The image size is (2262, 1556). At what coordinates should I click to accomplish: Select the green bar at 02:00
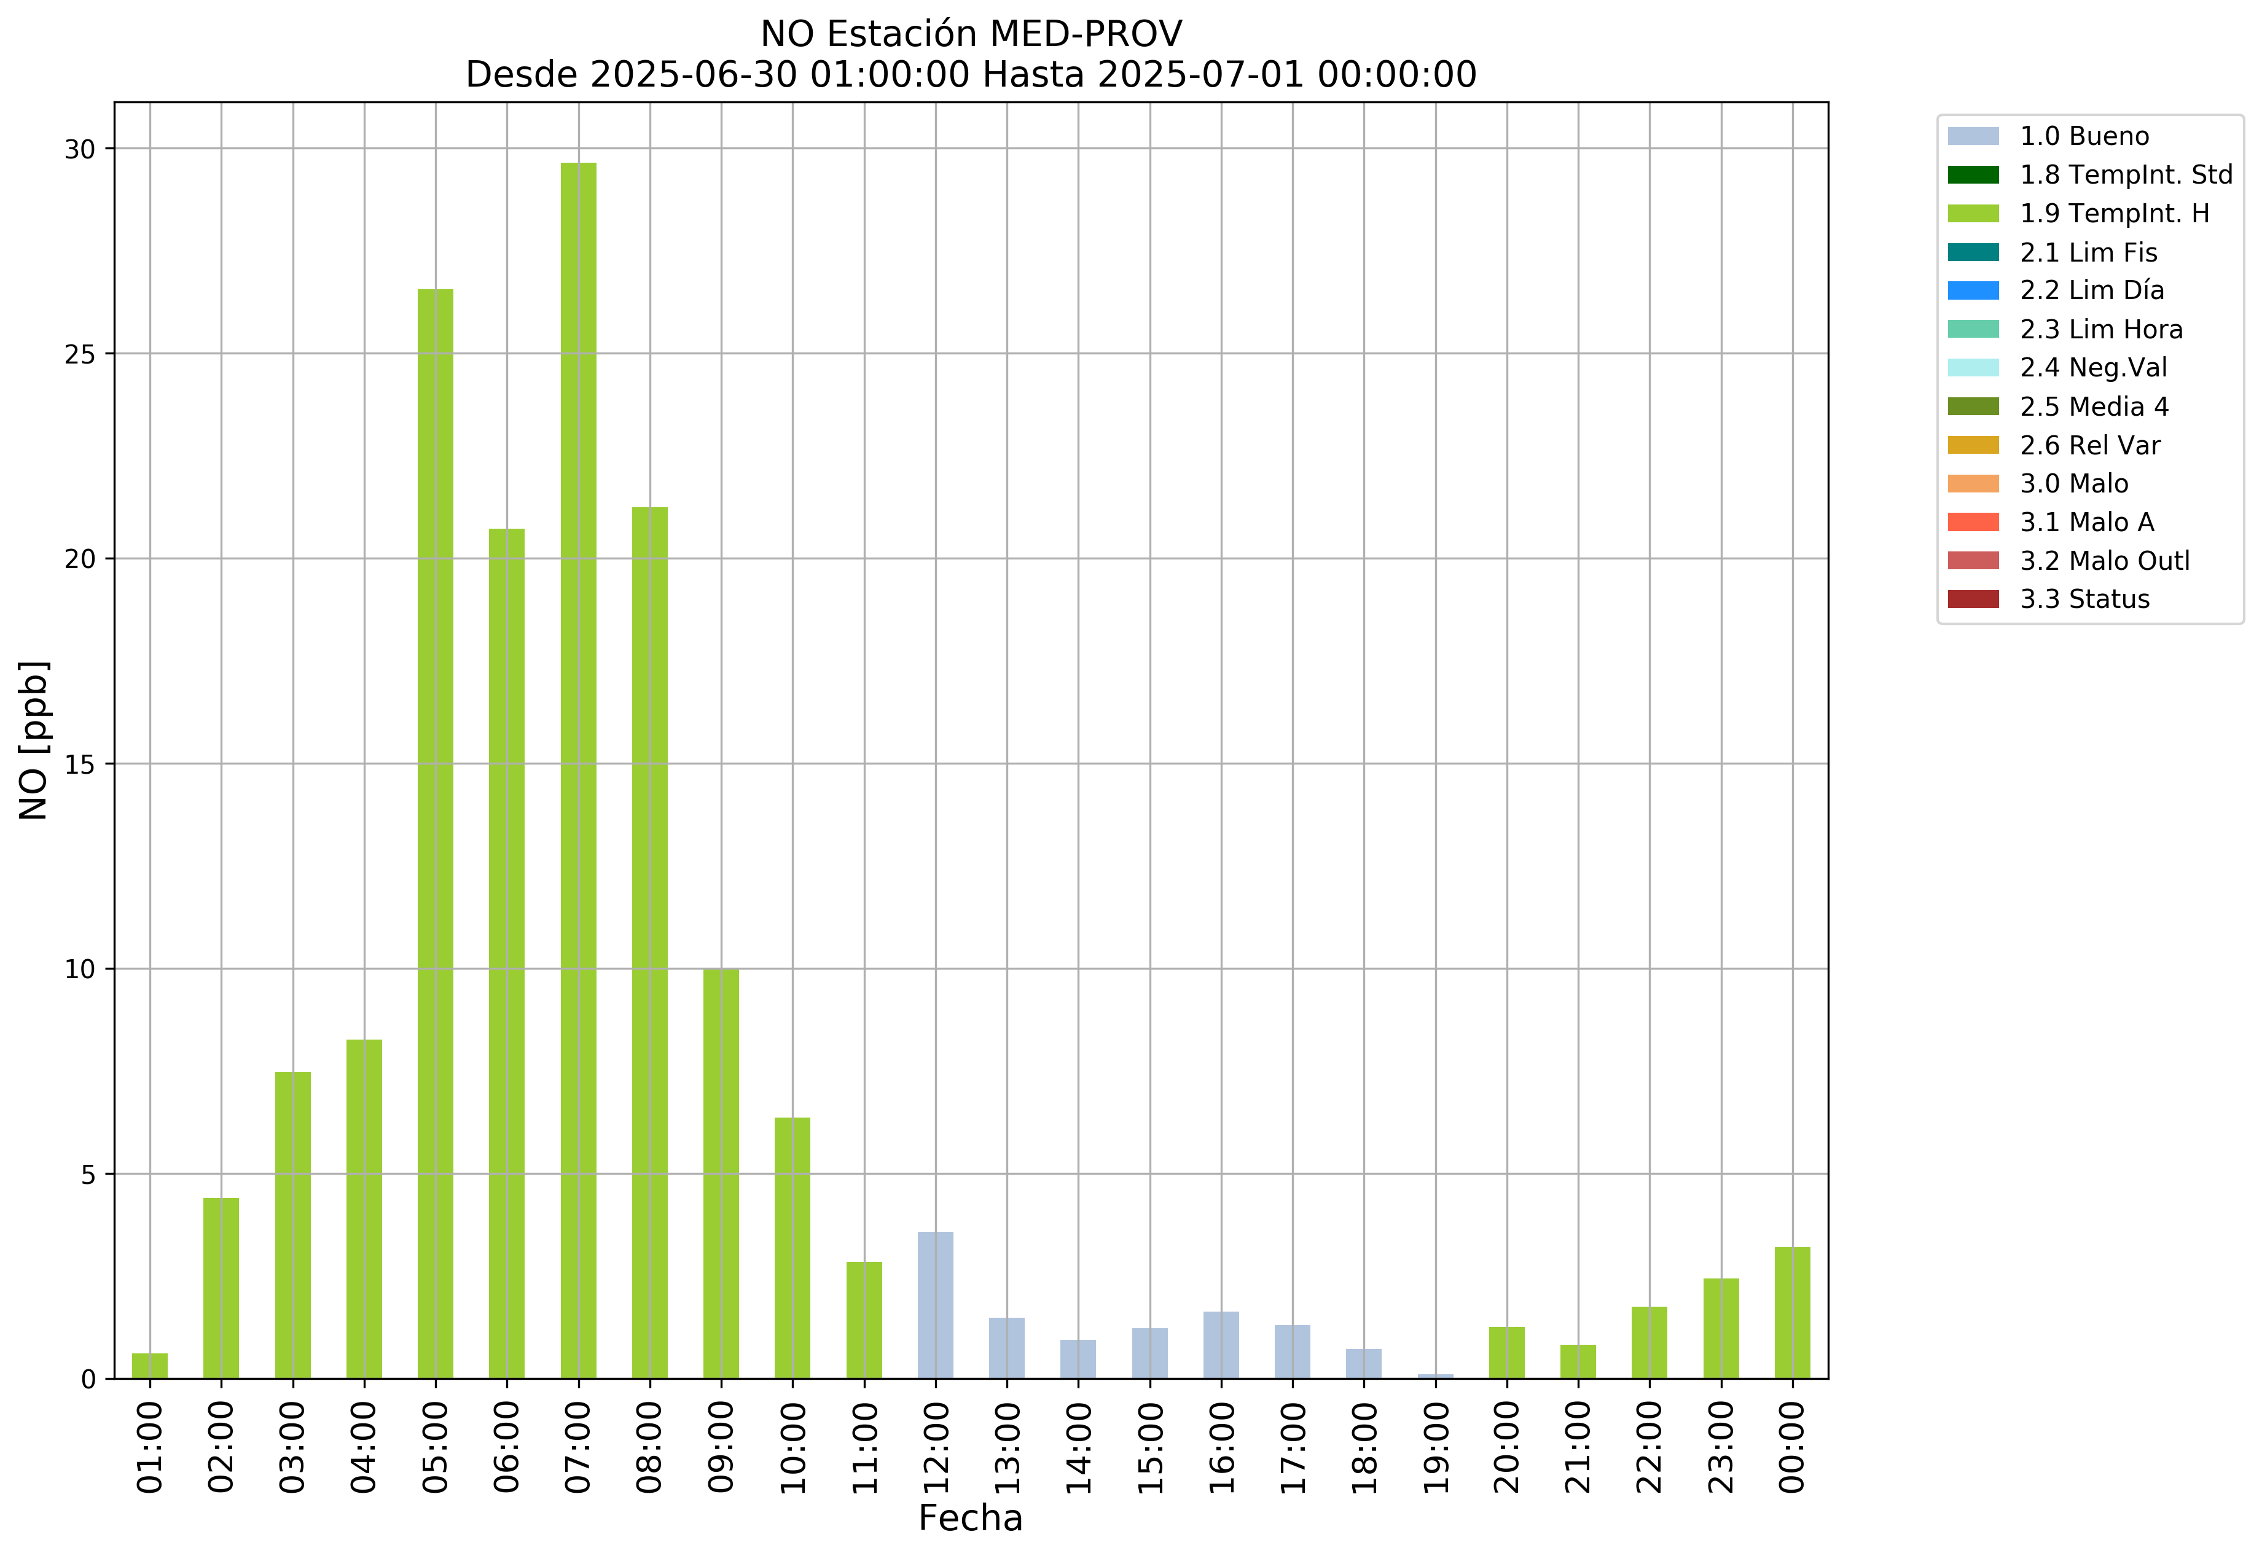[221, 1289]
